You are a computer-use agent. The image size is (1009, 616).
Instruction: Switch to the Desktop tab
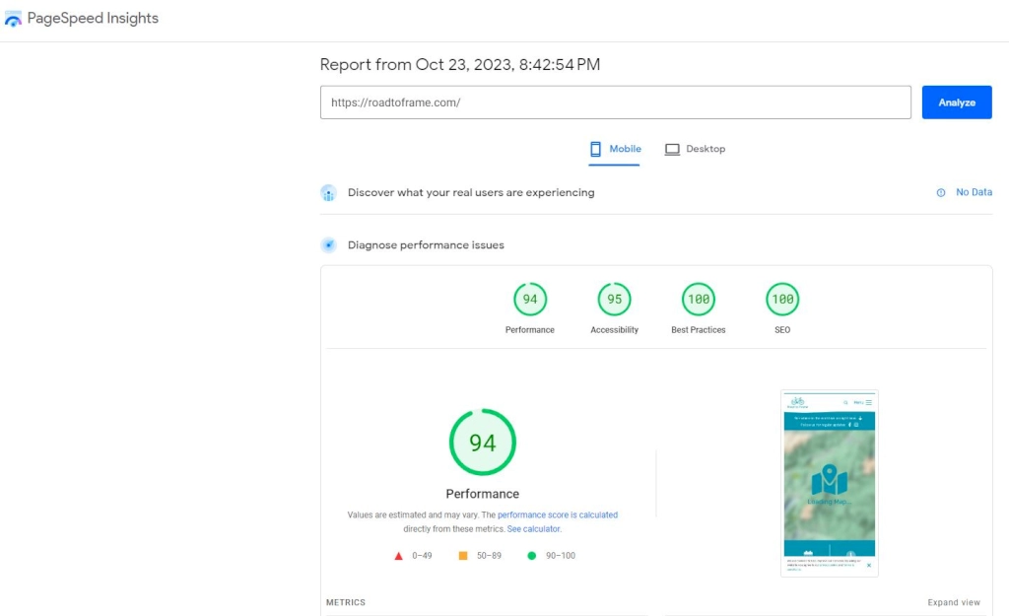pyautogui.click(x=695, y=150)
